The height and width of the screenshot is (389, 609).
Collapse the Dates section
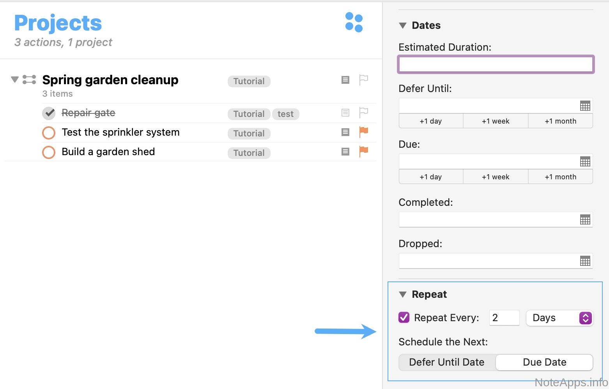[403, 26]
